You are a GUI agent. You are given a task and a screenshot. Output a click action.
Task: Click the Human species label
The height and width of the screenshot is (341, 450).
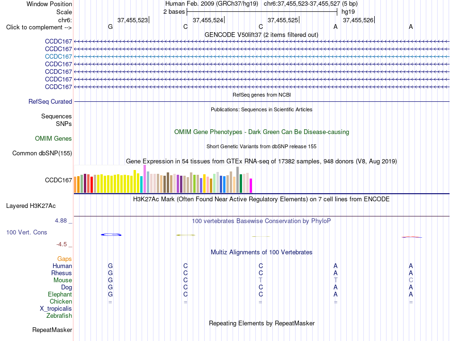tap(62, 266)
